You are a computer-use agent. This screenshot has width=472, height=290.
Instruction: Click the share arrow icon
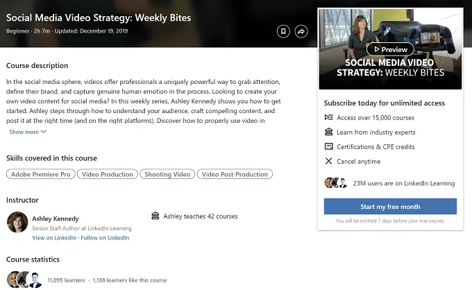[x=301, y=31]
